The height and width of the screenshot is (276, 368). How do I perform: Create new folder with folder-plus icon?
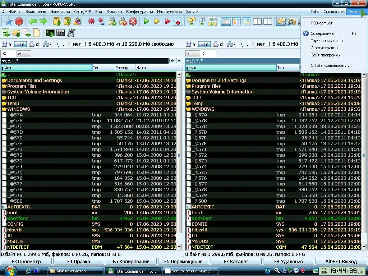[x=16, y=33]
